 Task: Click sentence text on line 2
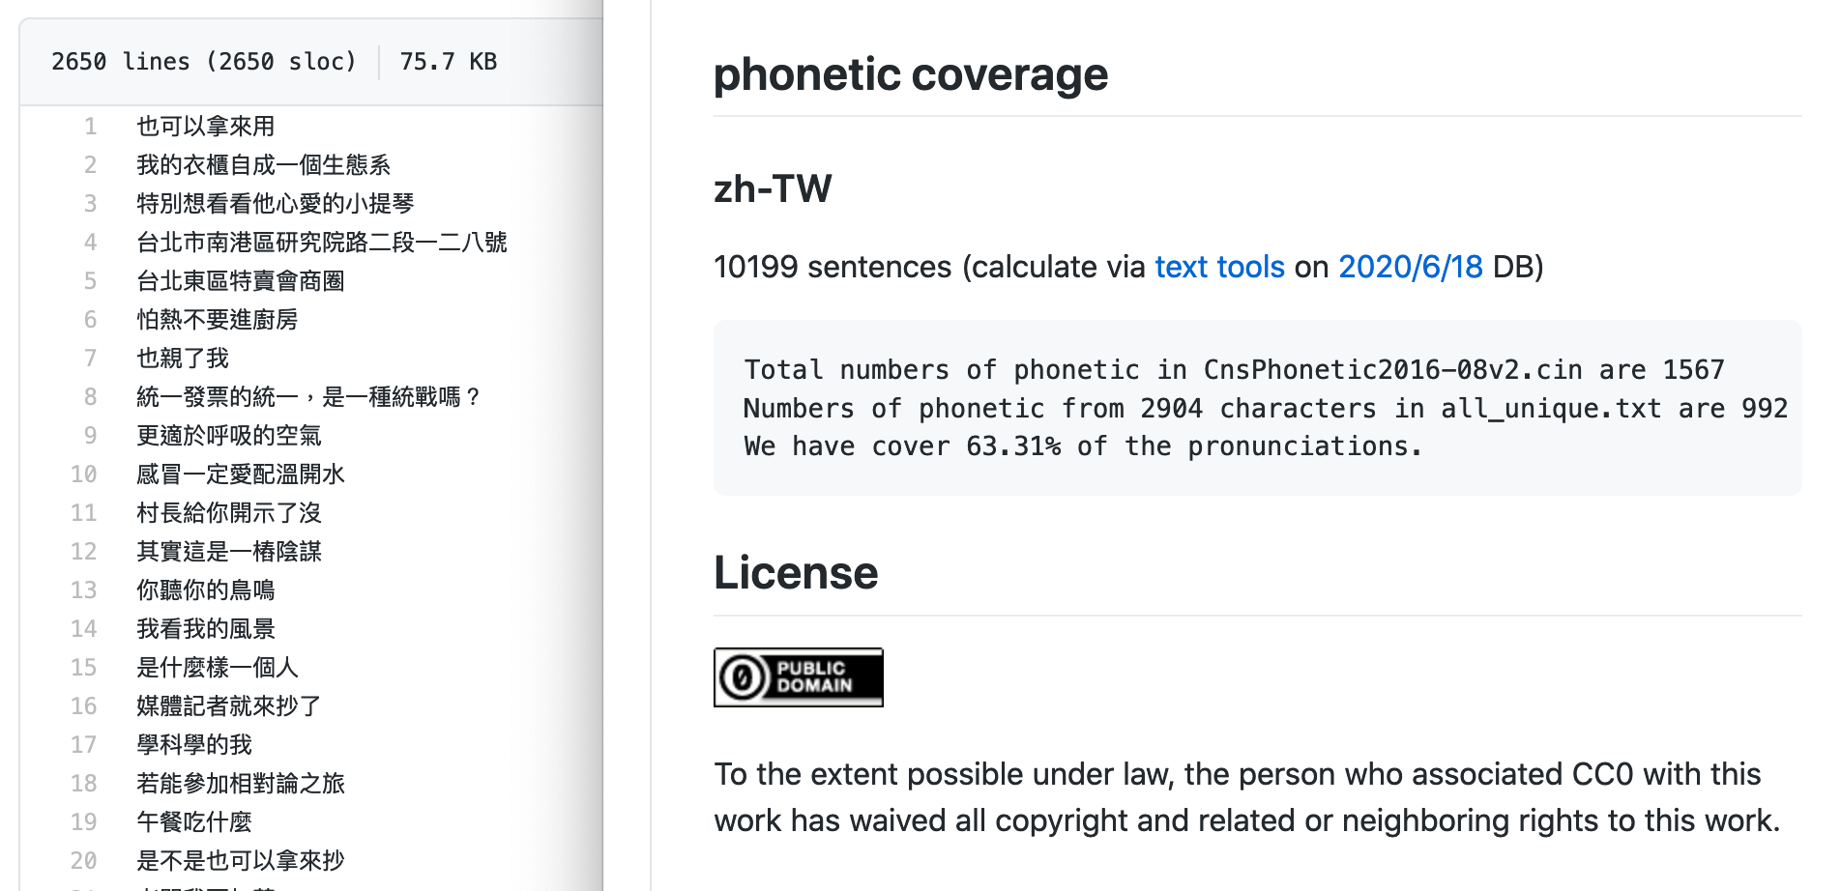pyautogui.click(x=263, y=165)
